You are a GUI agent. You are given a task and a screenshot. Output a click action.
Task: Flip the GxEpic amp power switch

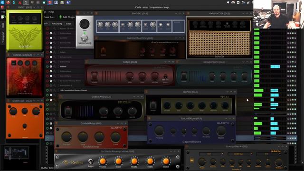tap(95, 76)
